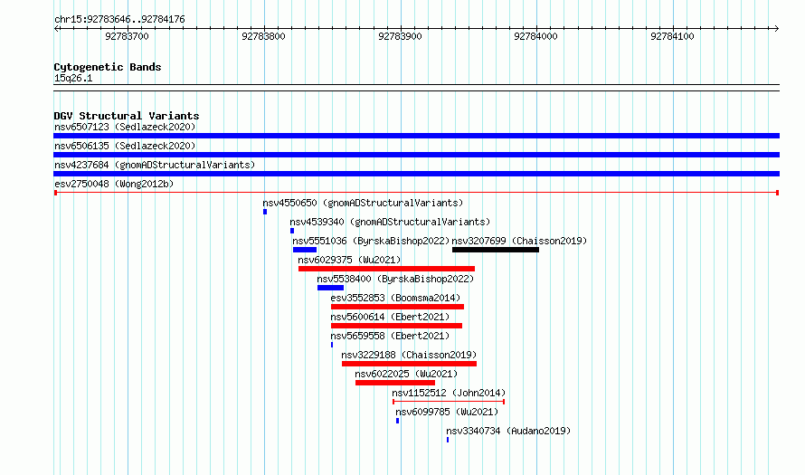Screen dimensions: 805x475
Task: Open the nsv6507123 (Sedlazeck2020) label
Action: pyautogui.click(x=125, y=127)
